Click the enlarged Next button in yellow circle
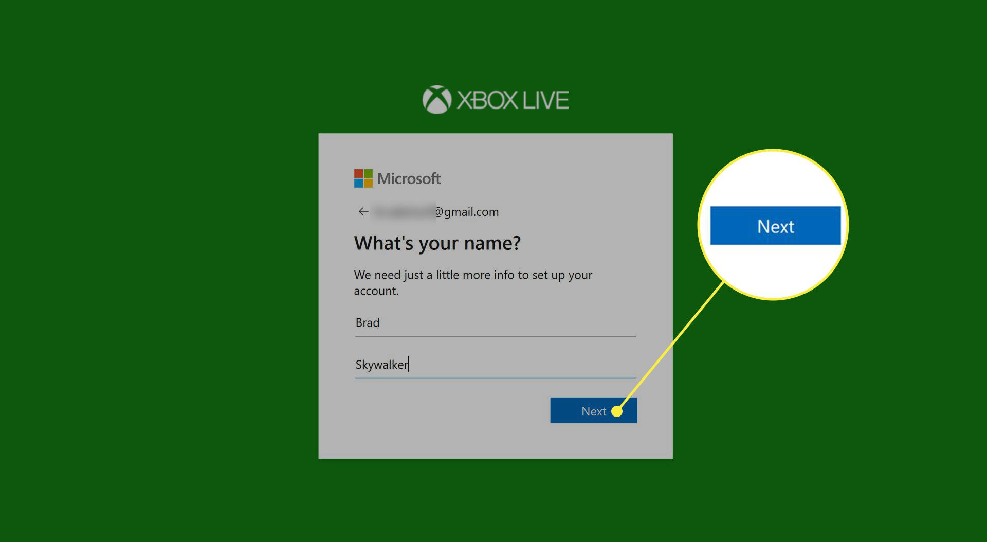This screenshot has height=542, width=987. pyautogui.click(x=775, y=226)
